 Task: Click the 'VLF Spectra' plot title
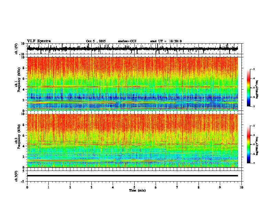pyautogui.click(x=39, y=41)
